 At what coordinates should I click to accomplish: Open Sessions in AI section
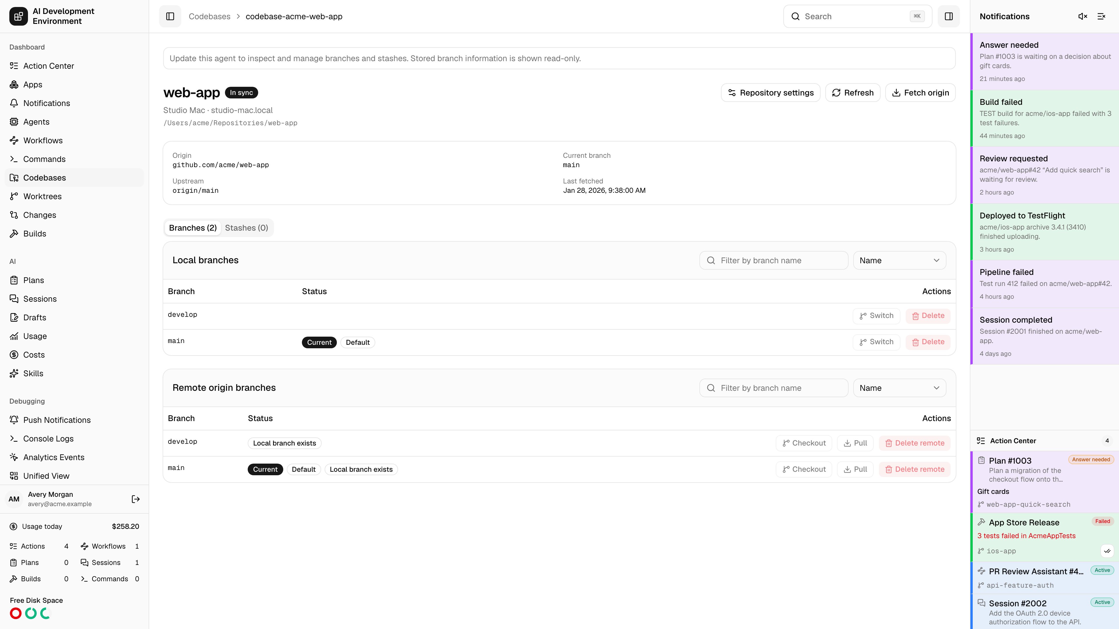click(74, 299)
